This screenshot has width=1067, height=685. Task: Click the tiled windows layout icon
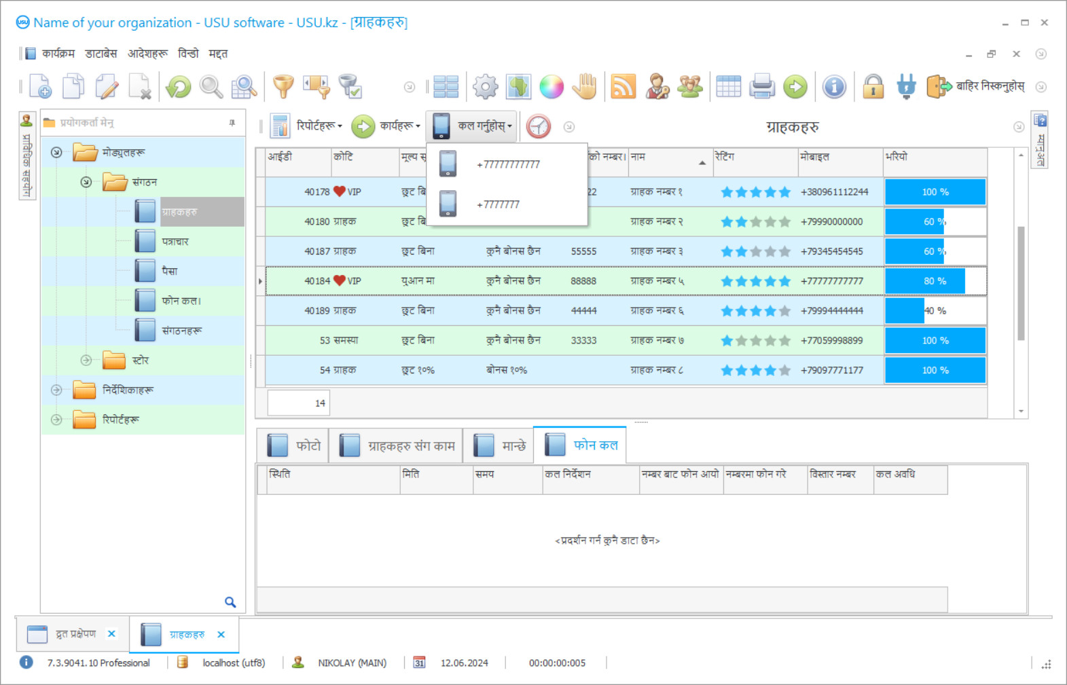coord(446,86)
